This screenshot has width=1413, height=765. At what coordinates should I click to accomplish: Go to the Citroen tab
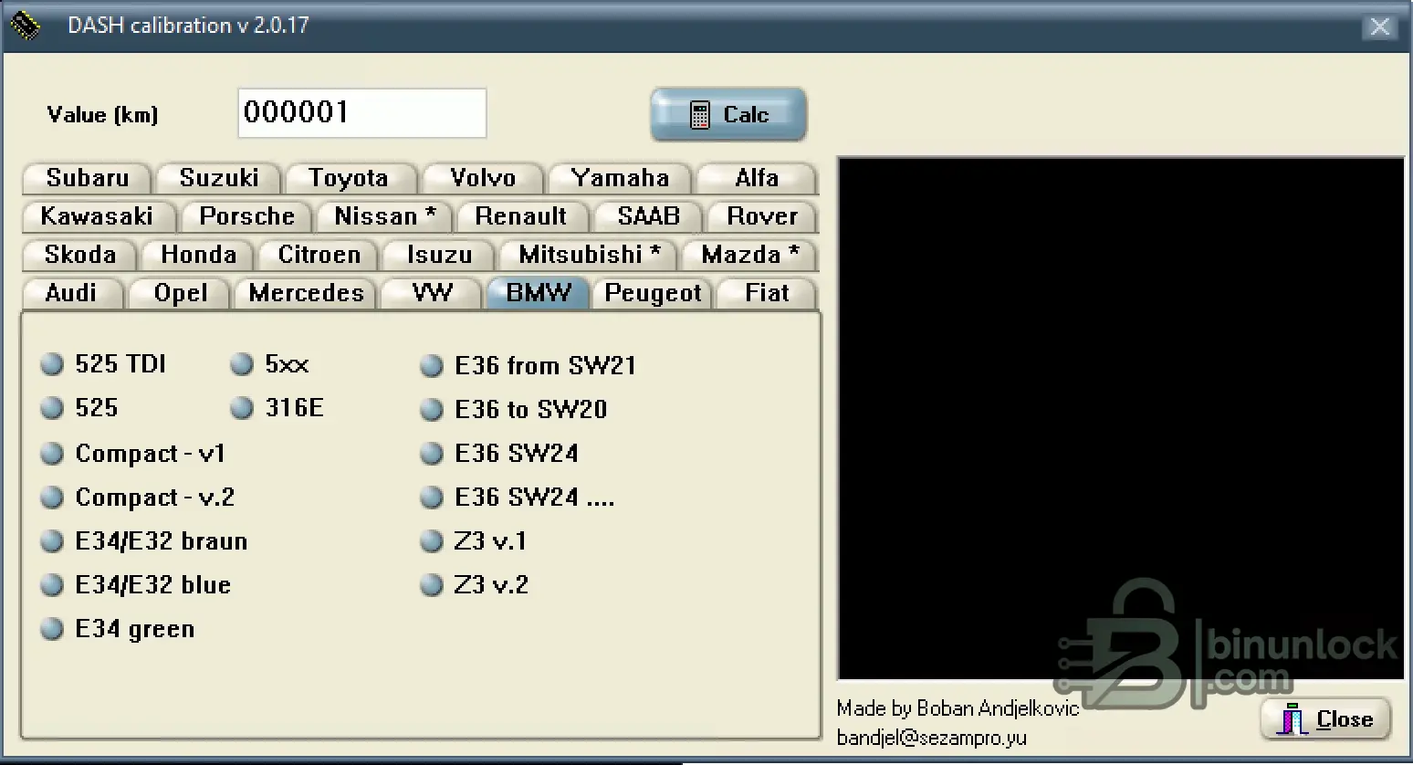(x=319, y=255)
